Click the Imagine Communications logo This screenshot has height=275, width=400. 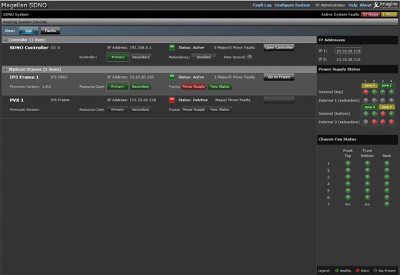click(x=386, y=5)
